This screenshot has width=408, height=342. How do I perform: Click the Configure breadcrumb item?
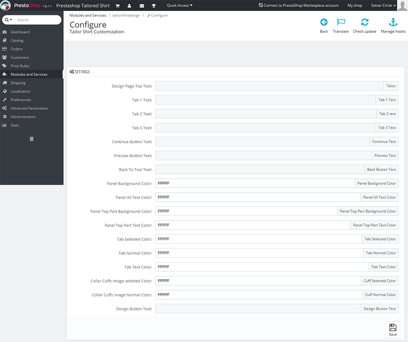pos(157,16)
